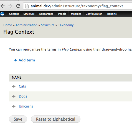The height and width of the screenshot is (132, 132).
Task: Open the Modules admin menu
Action: (76, 14)
